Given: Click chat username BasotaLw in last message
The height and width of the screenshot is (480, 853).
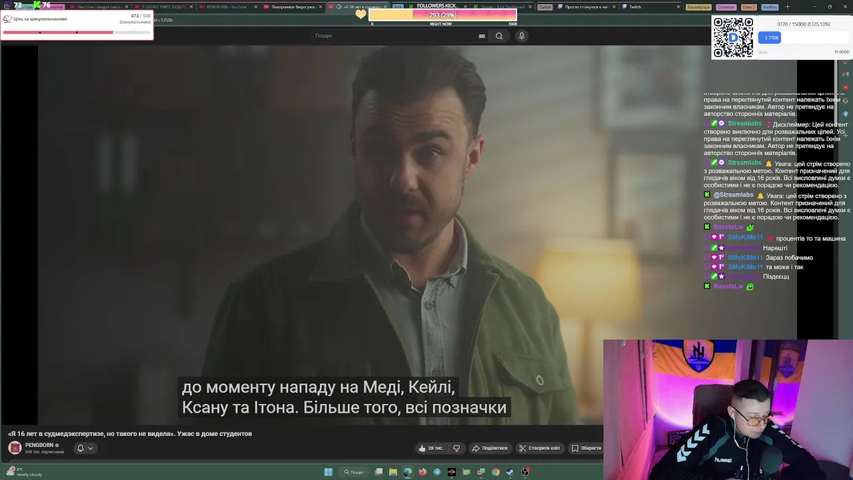Looking at the screenshot, I should click(x=728, y=286).
